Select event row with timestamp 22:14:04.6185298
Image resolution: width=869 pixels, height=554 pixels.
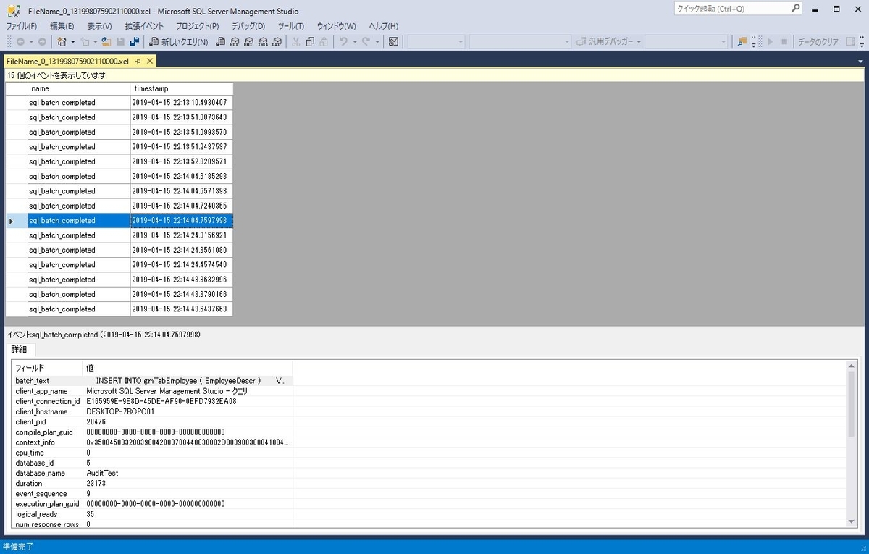pos(119,176)
